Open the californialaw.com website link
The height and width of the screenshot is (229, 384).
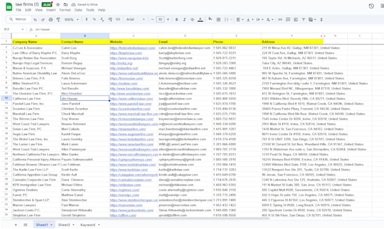coord(132,98)
